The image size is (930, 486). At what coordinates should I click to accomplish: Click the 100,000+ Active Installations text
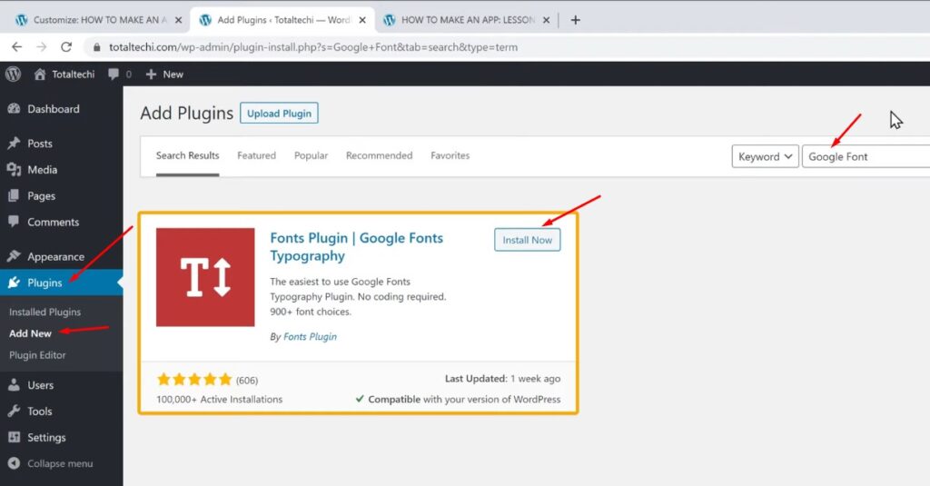(x=220, y=400)
